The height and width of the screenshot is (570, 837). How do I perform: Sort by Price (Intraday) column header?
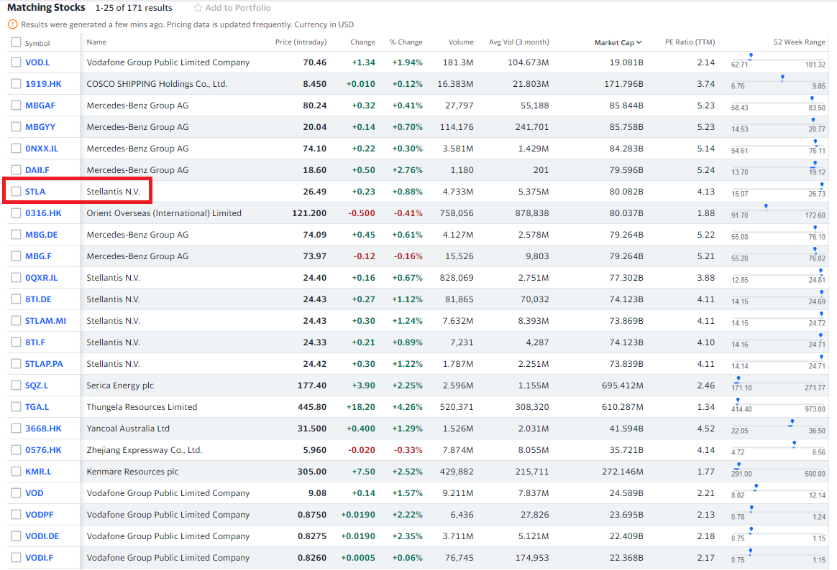coord(301,42)
